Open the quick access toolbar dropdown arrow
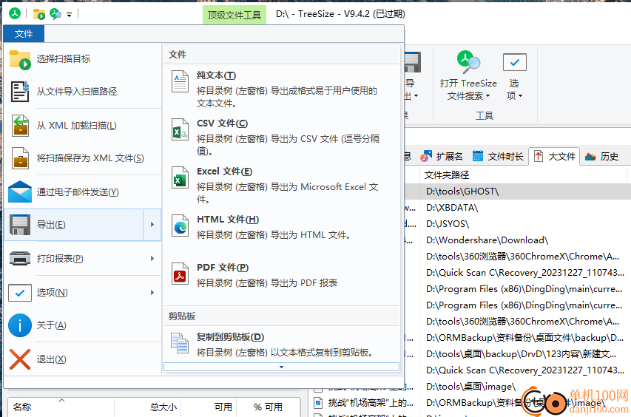Image resolution: width=631 pixels, height=417 pixels. pyautogui.click(x=70, y=15)
